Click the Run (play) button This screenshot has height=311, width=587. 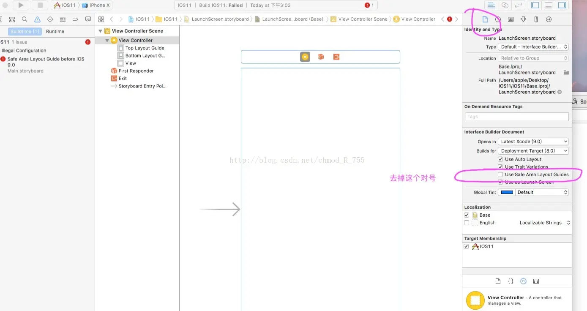(21, 5)
